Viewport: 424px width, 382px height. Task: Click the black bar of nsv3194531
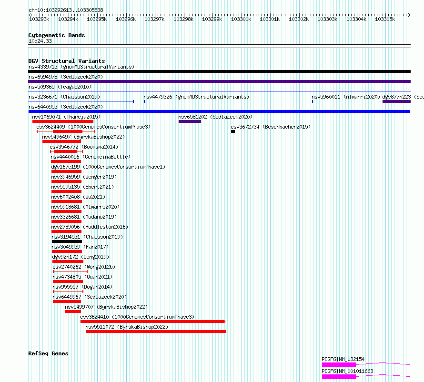pos(67,241)
